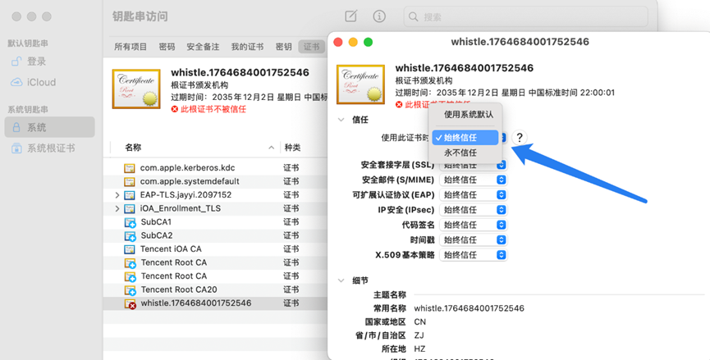Click the large certificate thumbnail in main window
Screen dimensions: 710x360
click(136, 89)
